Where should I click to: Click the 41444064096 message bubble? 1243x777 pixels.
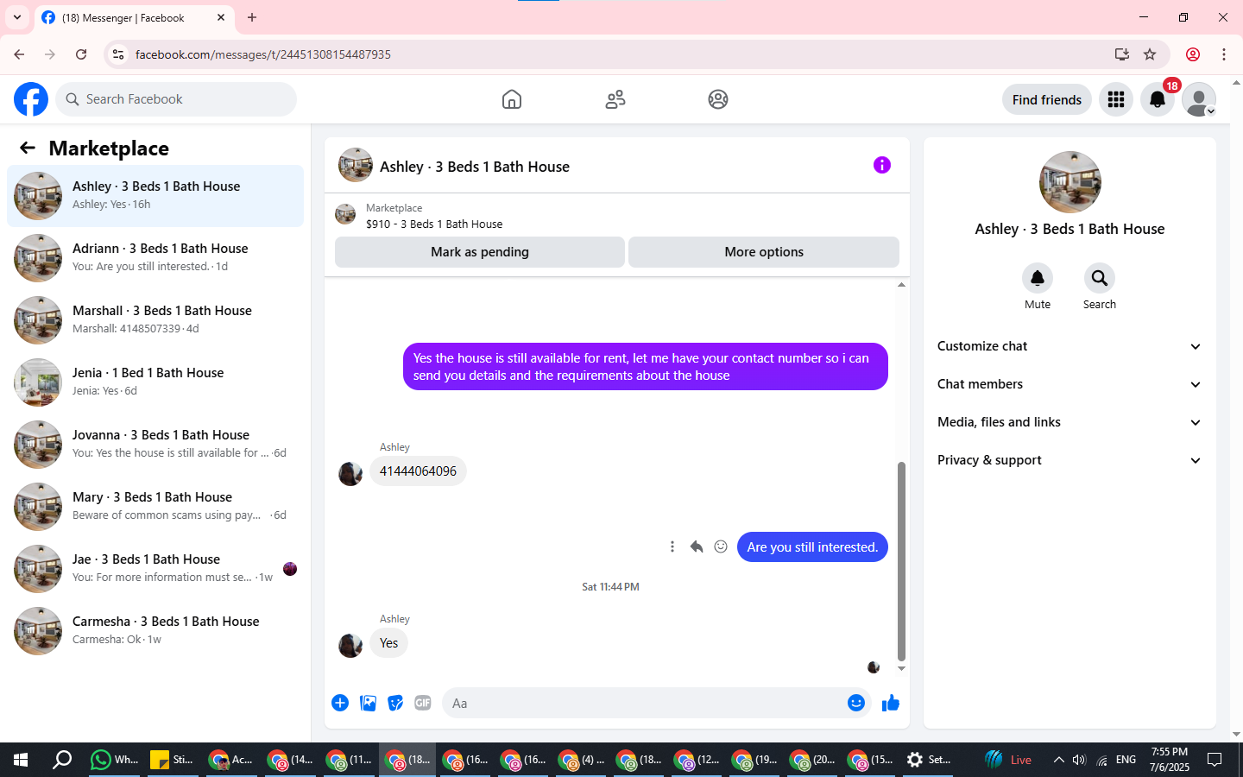[418, 471]
